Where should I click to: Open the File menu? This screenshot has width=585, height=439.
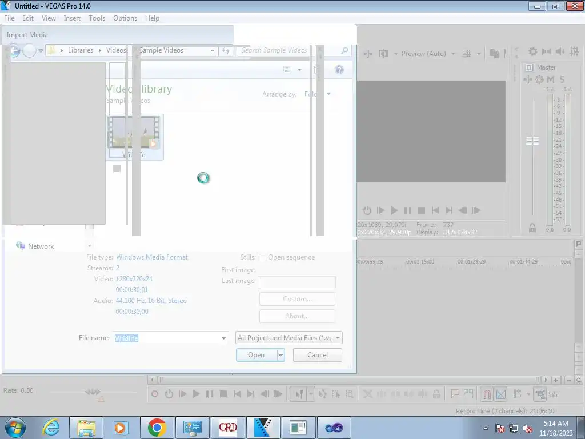(9, 18)
